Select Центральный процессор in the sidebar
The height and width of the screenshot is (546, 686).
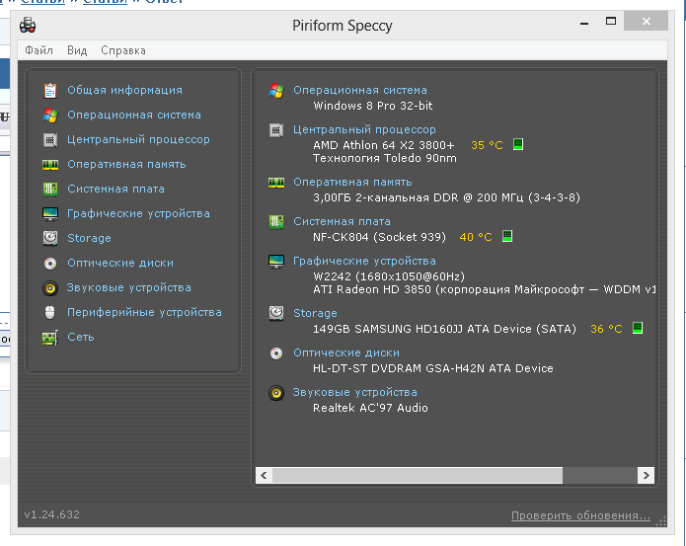(x=138, y=139)
